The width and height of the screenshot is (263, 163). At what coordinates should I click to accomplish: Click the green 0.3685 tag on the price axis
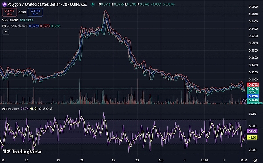coord(253,101)
